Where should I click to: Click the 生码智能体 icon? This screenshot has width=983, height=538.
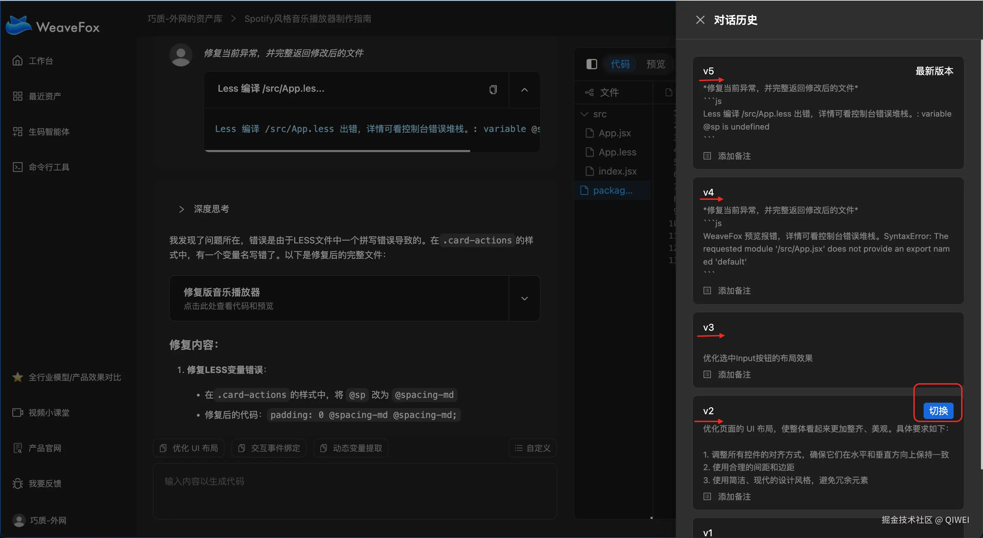coord(17,132)
